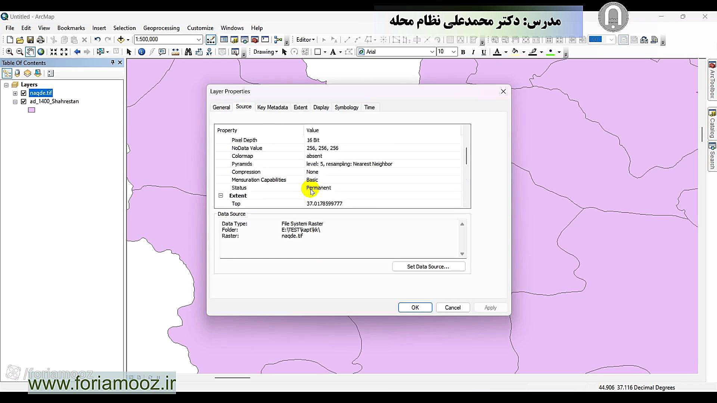
Task: Click the OK button in Layer Properties
Action: [x=415, y=307]
